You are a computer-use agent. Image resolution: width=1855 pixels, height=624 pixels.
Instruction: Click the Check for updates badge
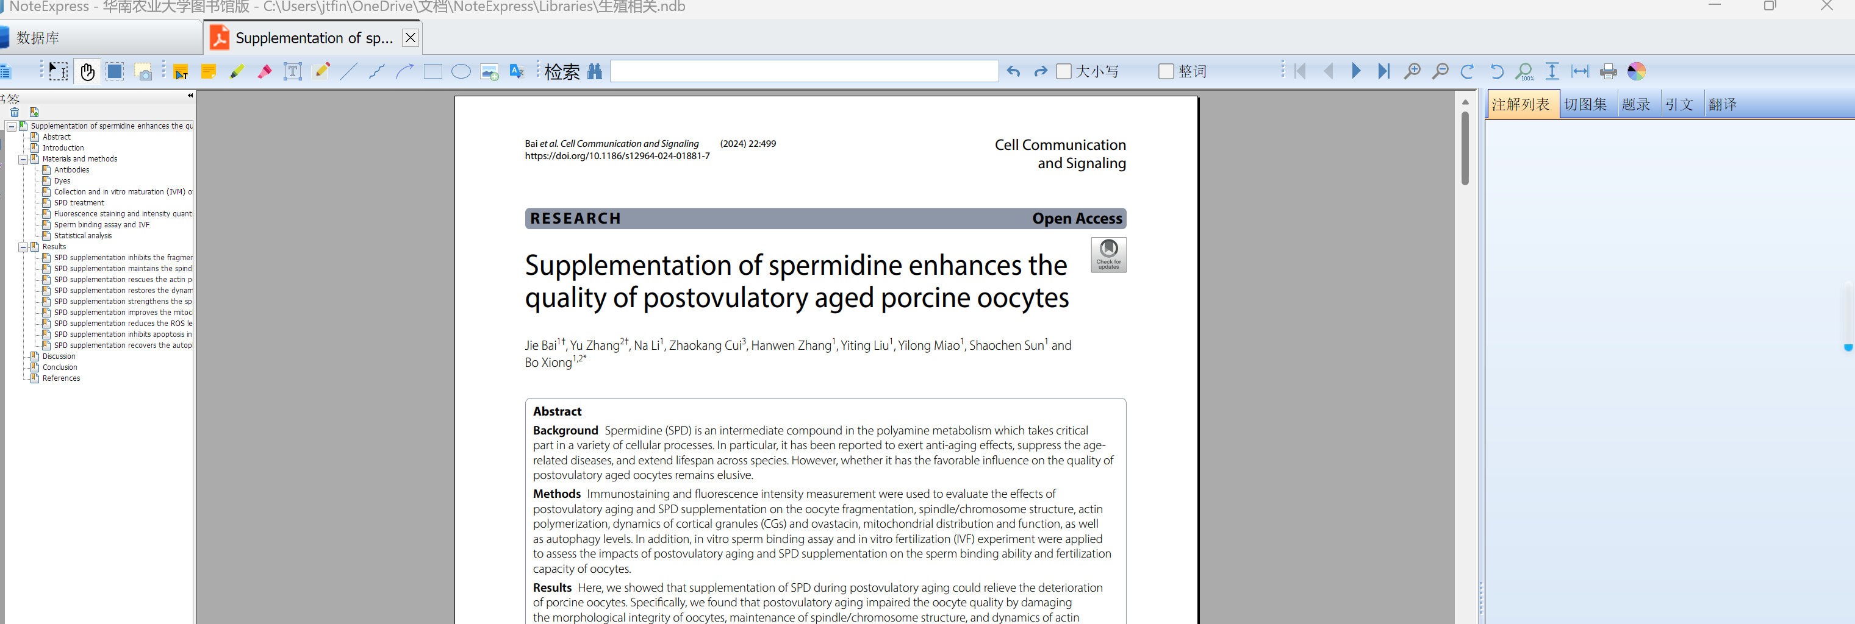coord(1108,255)
